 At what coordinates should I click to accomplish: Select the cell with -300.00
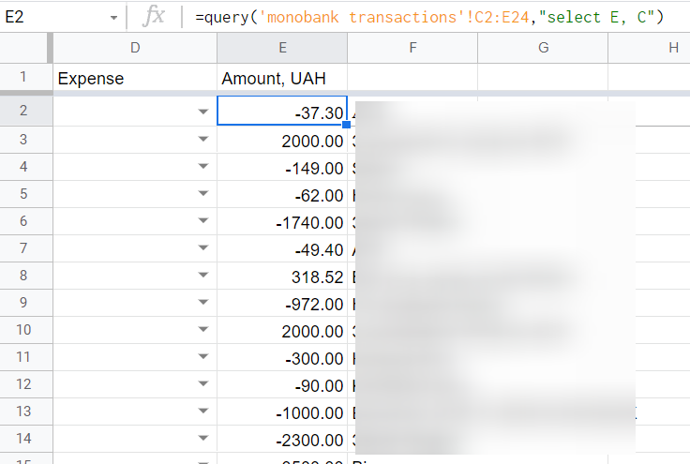[x=282, y=357]
